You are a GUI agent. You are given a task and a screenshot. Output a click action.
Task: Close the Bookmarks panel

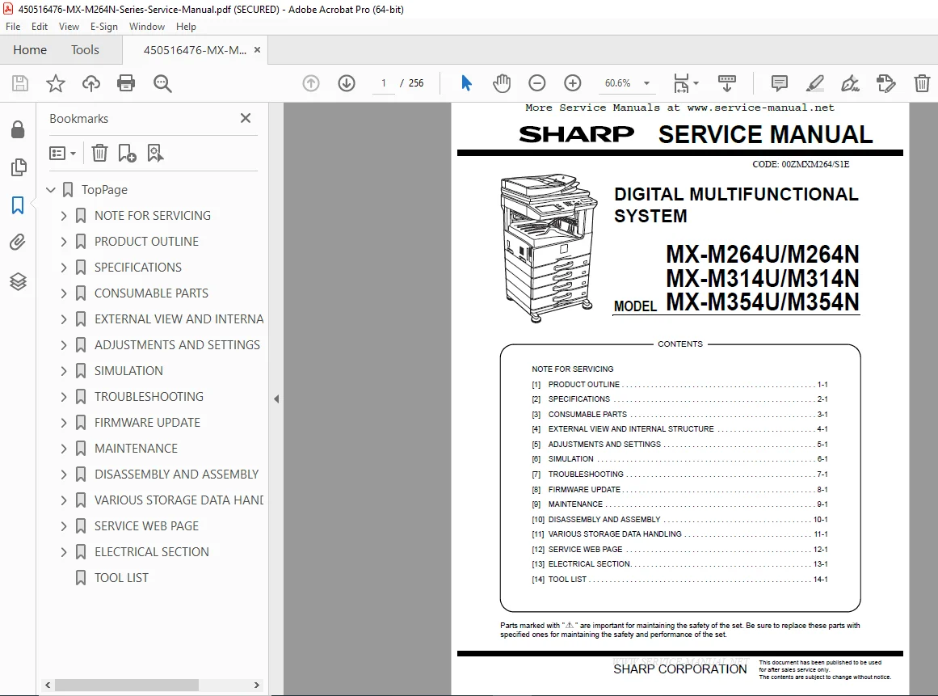pyautogui.click(x=246, y=118)
